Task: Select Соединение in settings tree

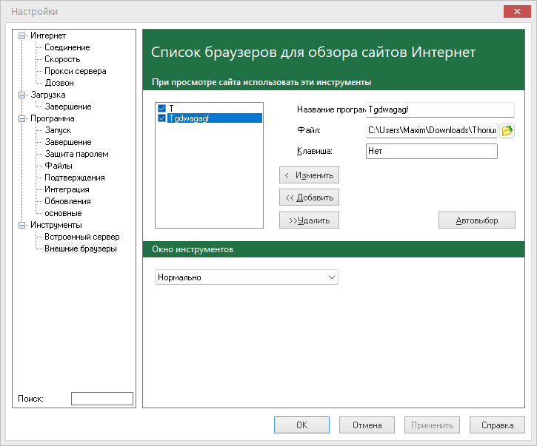Action: [x=67, y=47]
